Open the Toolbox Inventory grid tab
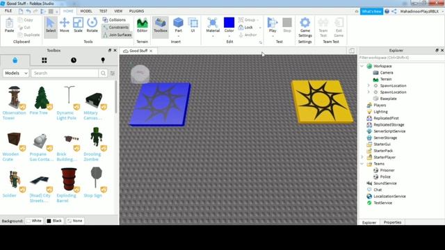Viewport: 445px width, 250px height. [x=44, y=60]
